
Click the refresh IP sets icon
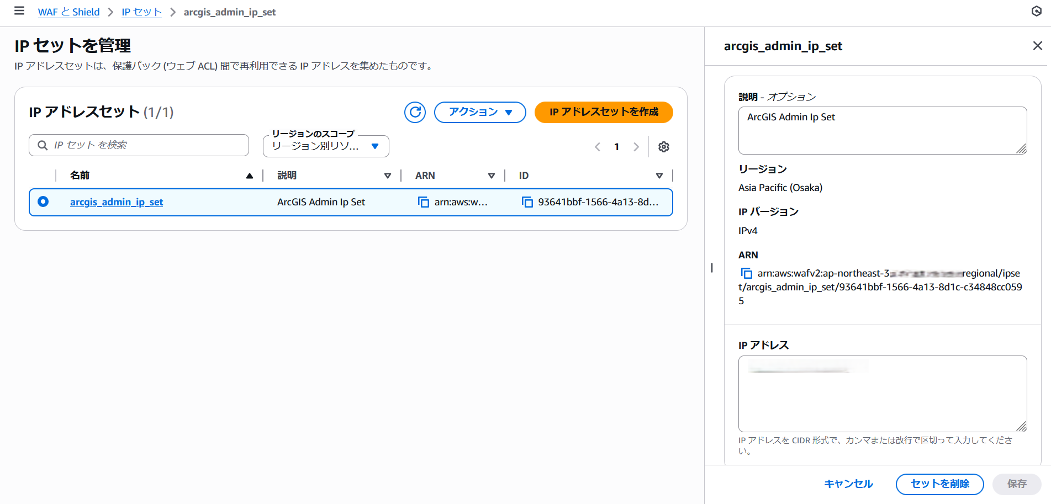pos(415,112)
